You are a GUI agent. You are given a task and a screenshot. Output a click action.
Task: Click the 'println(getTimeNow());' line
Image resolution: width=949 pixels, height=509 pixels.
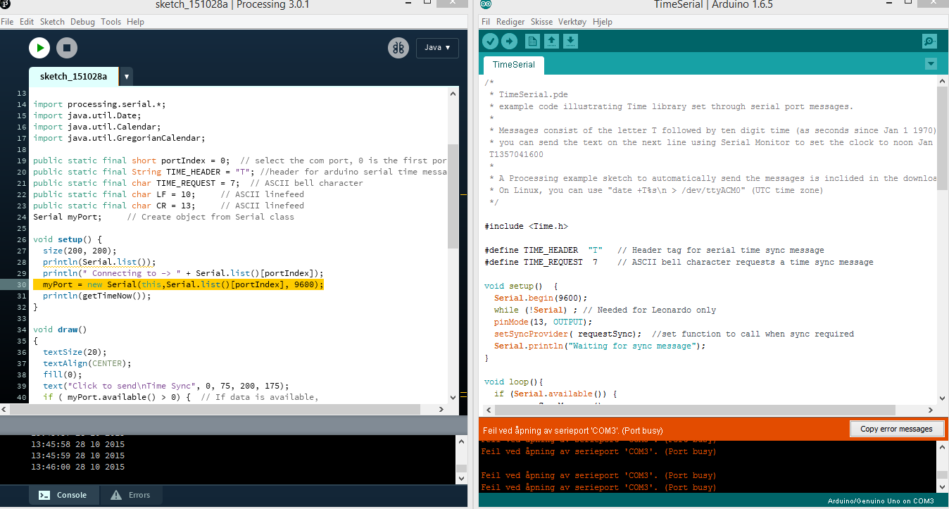coord(97,296)
